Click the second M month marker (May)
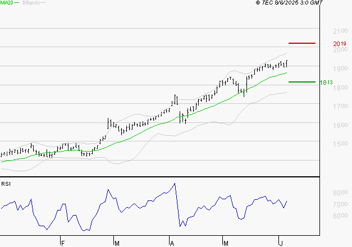 point(226,244)
